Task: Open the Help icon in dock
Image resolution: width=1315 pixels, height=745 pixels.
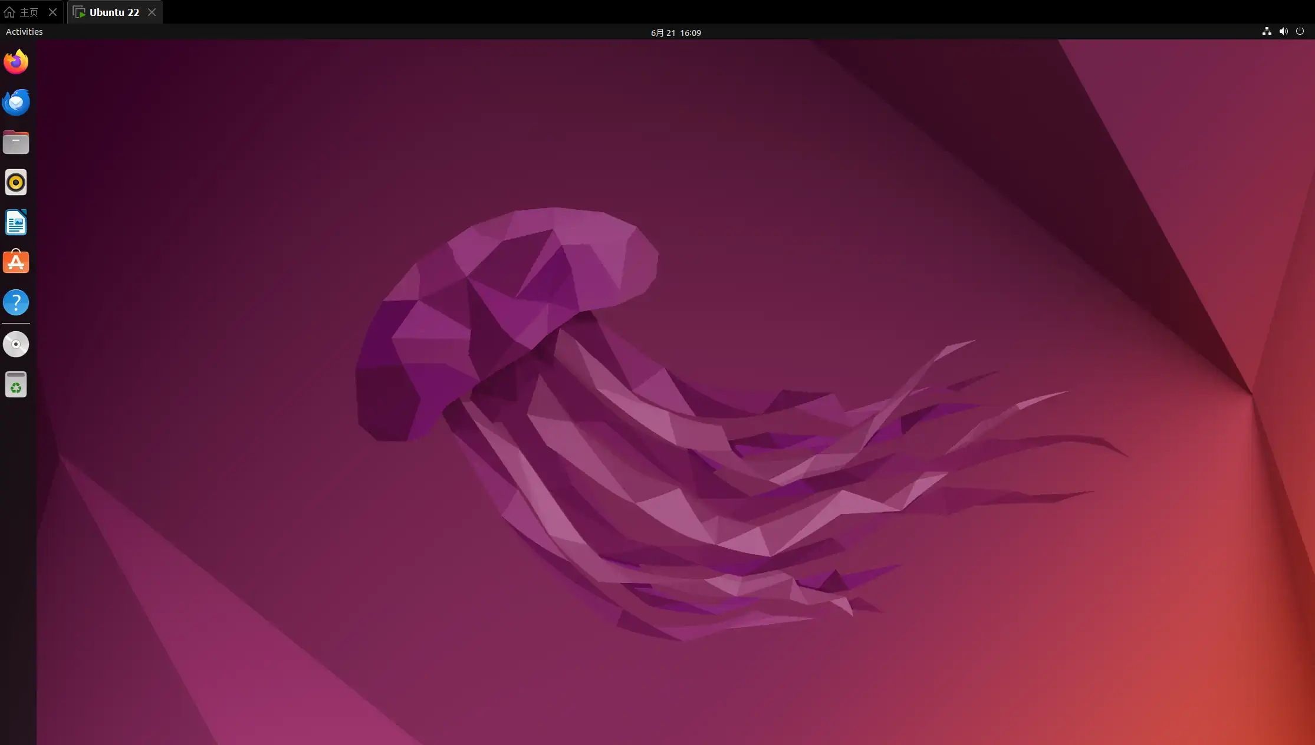Action: tap(16, 302)
